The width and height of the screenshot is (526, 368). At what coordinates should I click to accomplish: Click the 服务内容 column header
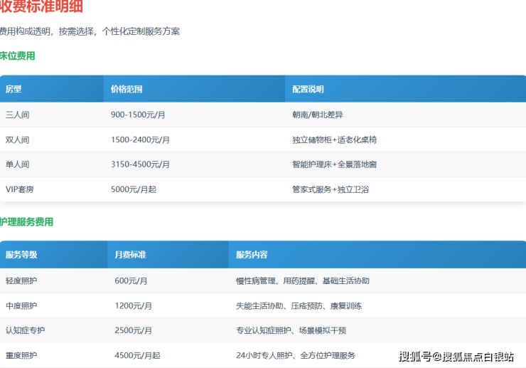click(x=252, y=254)
